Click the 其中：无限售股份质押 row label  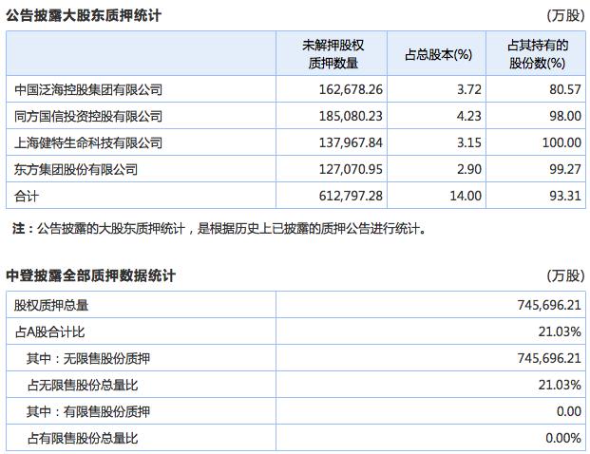pyautogui.click(x=88, y=359)
